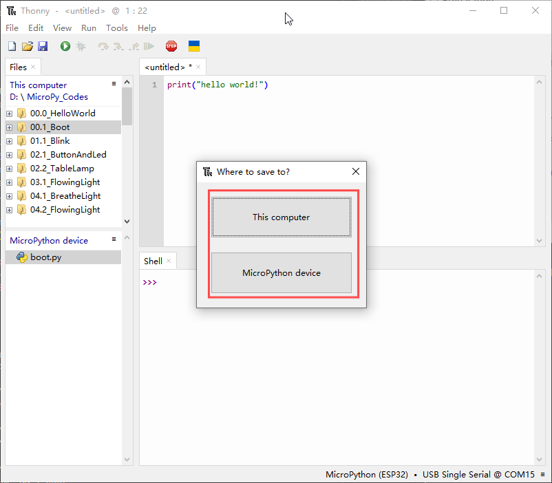
Task: Click the Step into toolbar icon
Action: pos(118,46)
